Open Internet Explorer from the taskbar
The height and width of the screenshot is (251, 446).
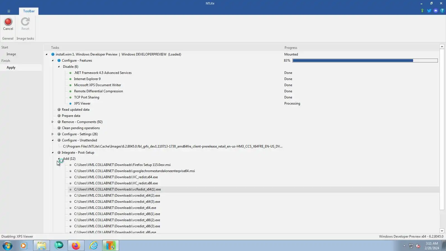pyautogui.click(x=93, y=246)
